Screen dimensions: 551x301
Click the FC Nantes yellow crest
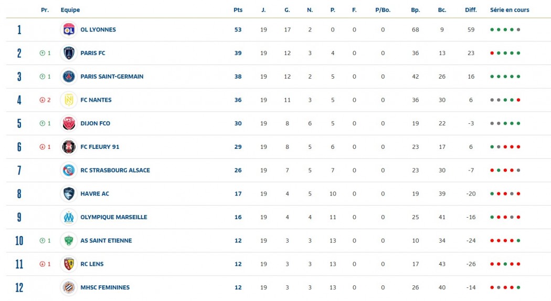[x=69, y=100]
